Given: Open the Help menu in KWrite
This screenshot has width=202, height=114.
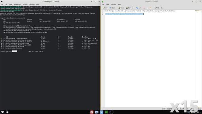Looking at the screenshot, I should tap(119, 4).
